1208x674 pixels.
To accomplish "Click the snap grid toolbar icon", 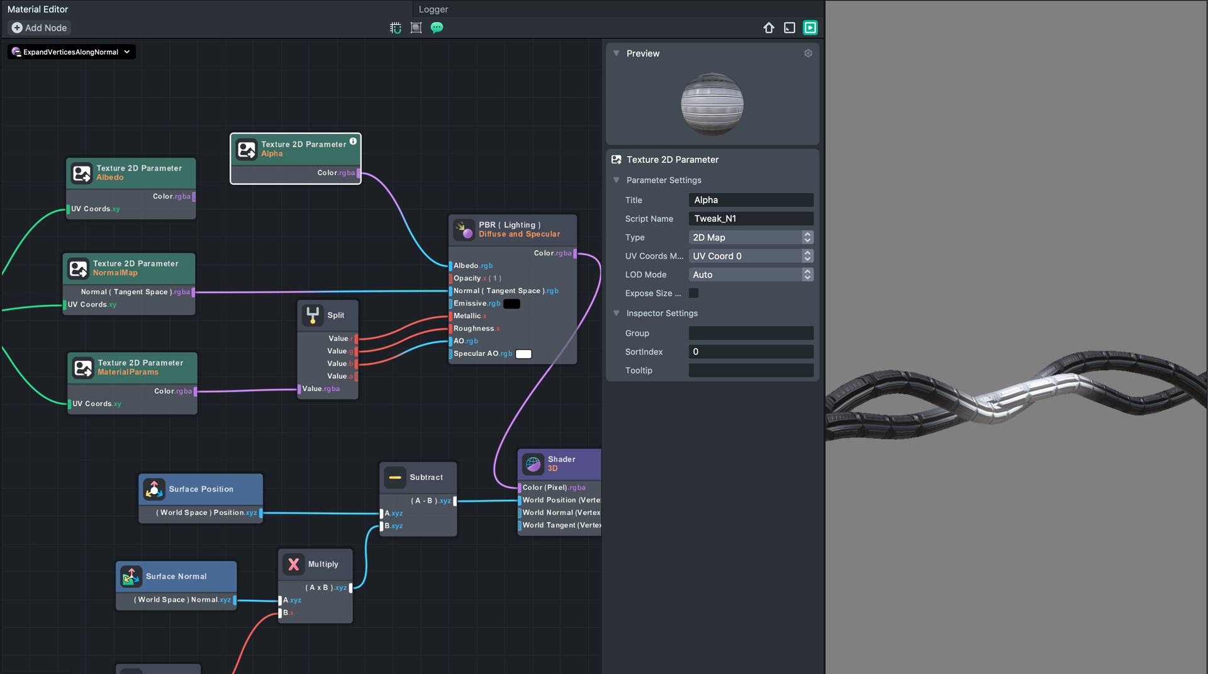I will tap(395, 28).
